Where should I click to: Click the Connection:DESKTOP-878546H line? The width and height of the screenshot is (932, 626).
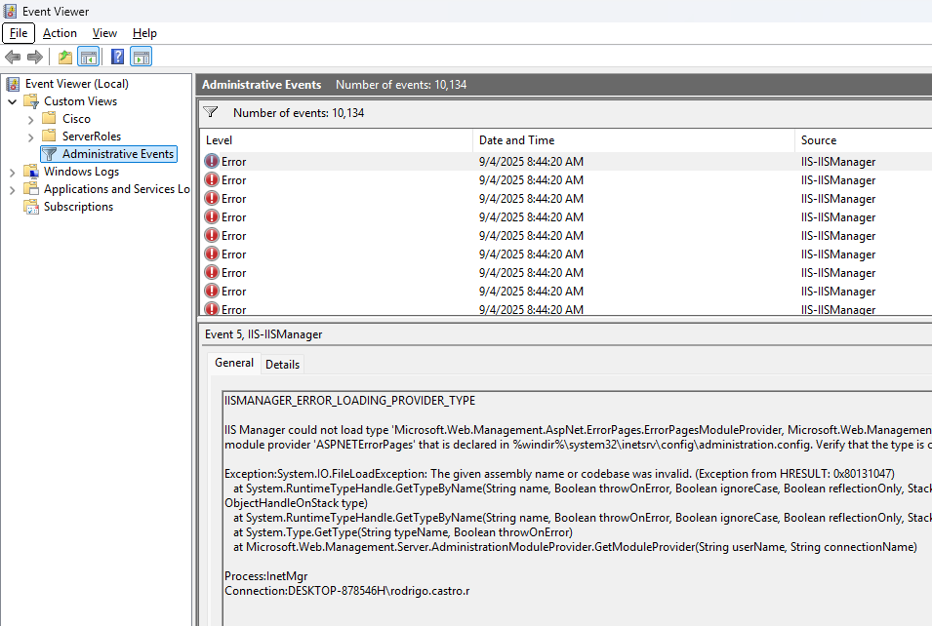click(x=347, y=590)
